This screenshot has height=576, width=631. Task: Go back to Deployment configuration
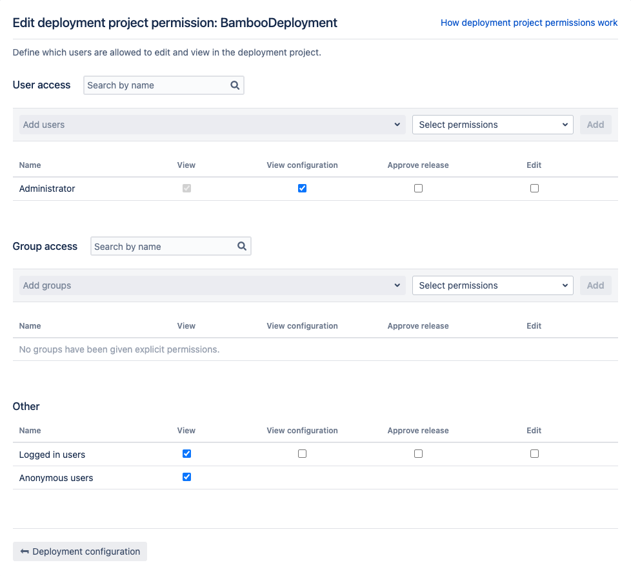click(x=80, y=551)
